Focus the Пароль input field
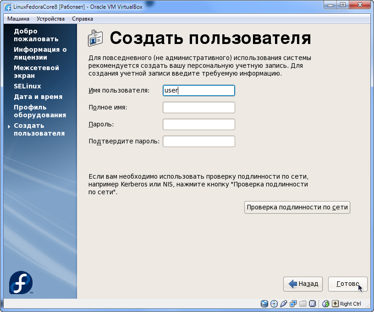This screenshot has height=312, width=374. [x=199, y=125]
